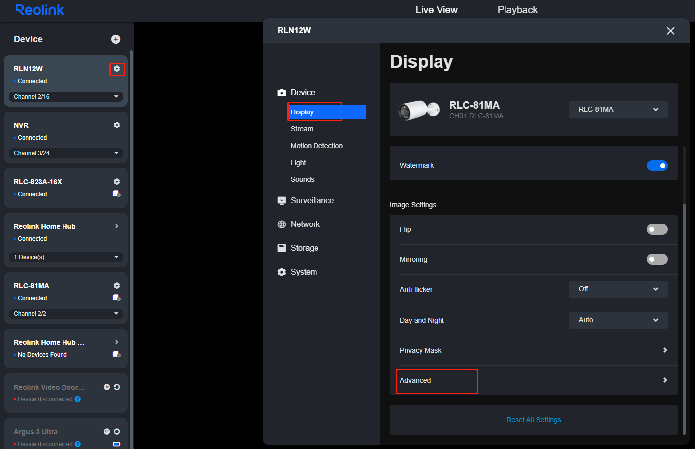Expand Reolink Home Hub connected chevron
Screen dimensions: 695x449
click(x=117, y=226)
